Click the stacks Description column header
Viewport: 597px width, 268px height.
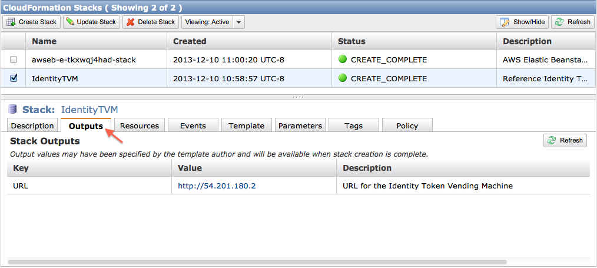(546, 41)
